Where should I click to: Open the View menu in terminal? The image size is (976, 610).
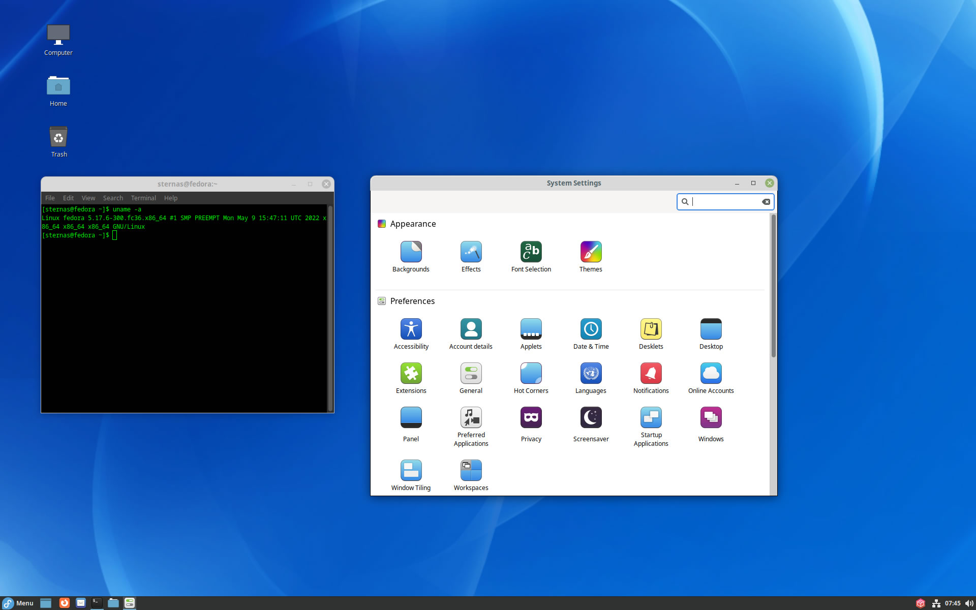pos(88,198)
